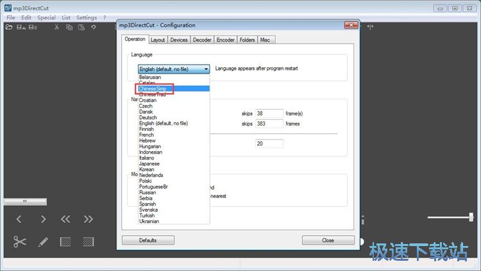Click the skips 38 frames input field

[269, 113]
